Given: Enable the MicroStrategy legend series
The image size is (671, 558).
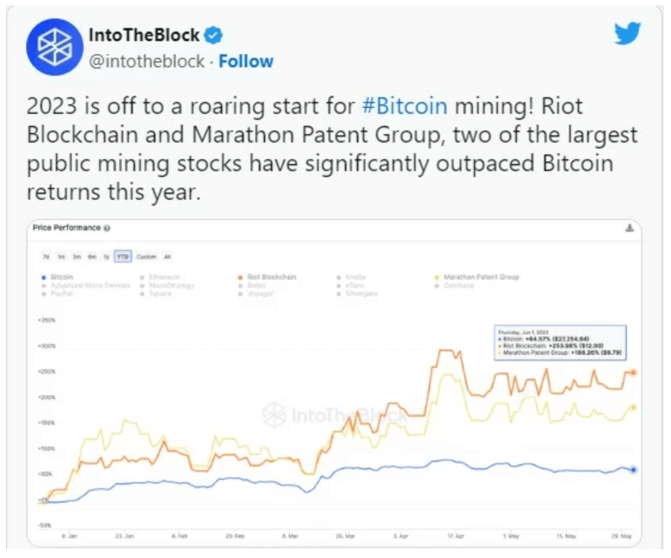Looking at the screenshot, I should pos(167,285).
